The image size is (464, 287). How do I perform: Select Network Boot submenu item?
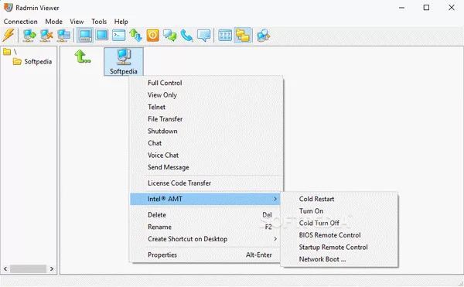pyautogui.click(x=339, y=259)
